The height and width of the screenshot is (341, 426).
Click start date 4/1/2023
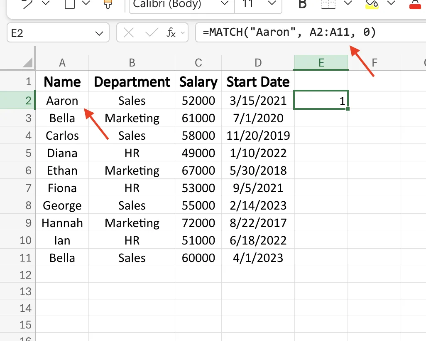[x=258, y=257]
